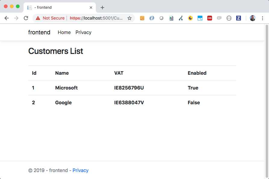The width and height of the screenshot is (269, 179).
Task: Toggle the bookmark star in address bar
Action: (130, 18)
